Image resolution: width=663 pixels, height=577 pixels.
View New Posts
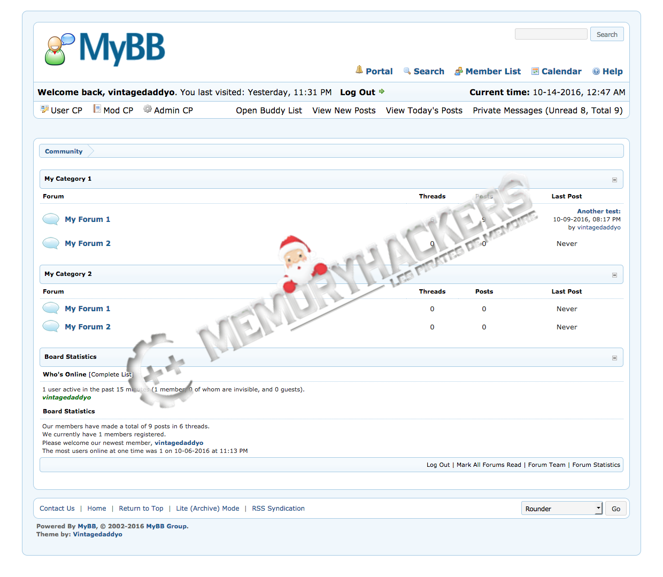click(x=344, y=110)
